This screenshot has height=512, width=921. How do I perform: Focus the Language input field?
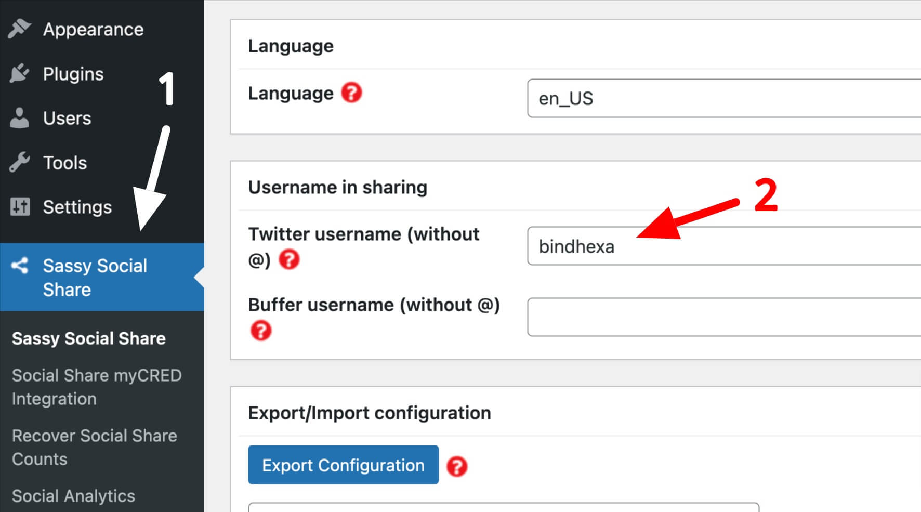coord(724,98)
